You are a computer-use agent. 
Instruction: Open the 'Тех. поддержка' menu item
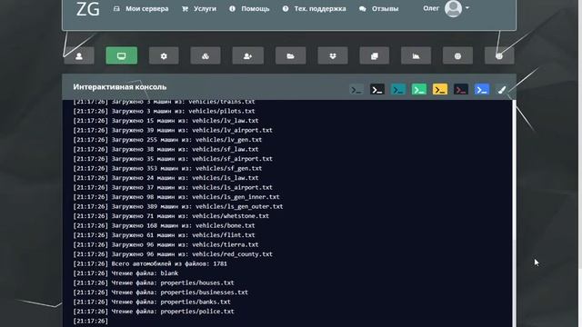pos(315,8)
